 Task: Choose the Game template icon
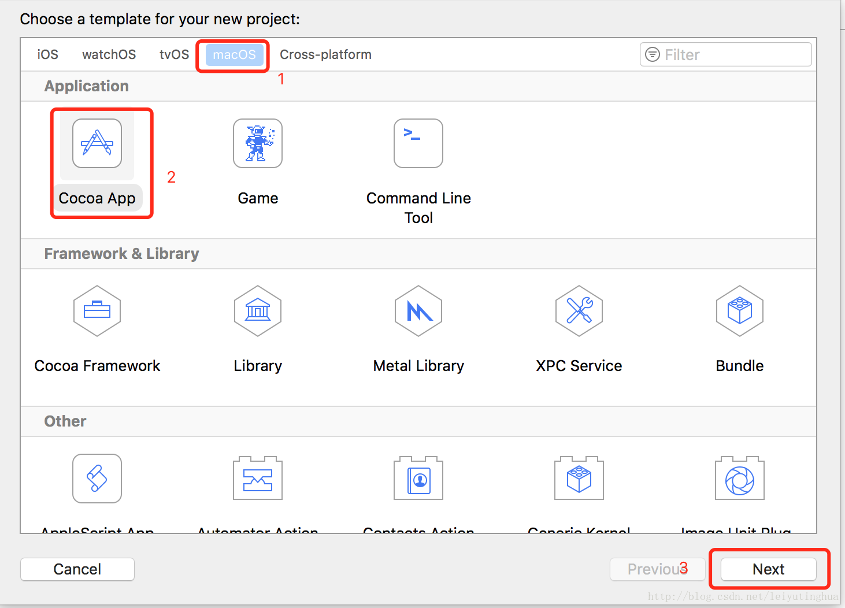(258, 143)
